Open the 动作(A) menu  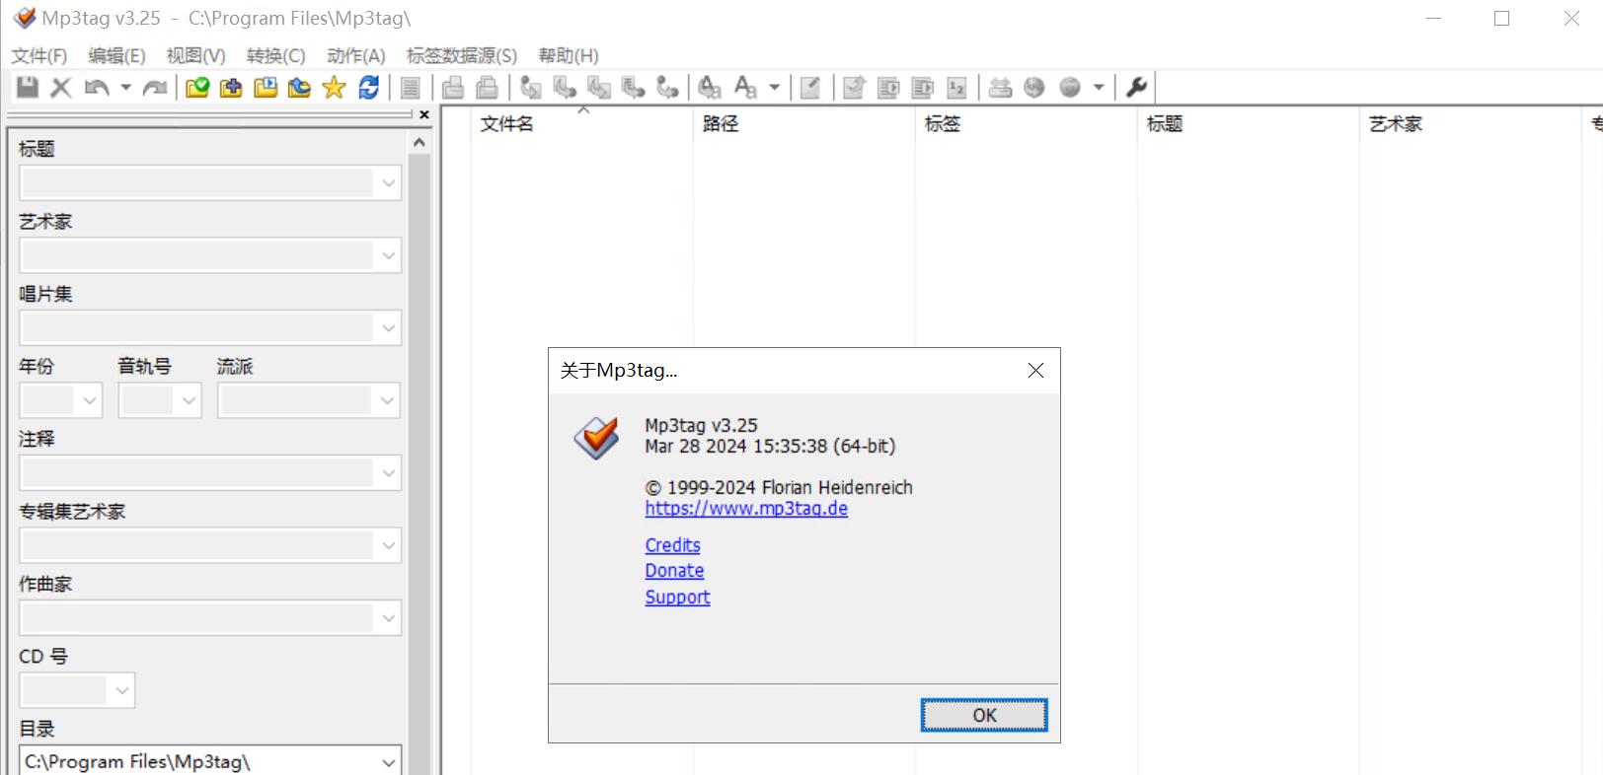(356, 56)
